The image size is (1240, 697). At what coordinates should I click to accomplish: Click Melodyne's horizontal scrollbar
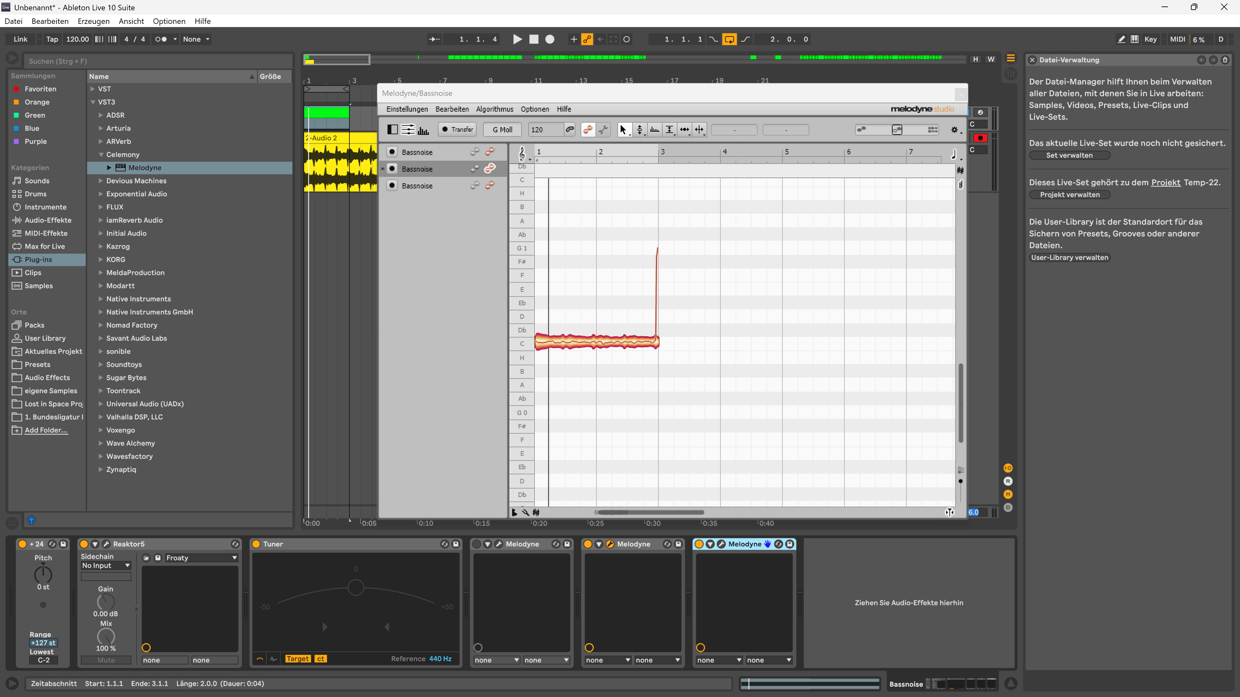(649, 512)
